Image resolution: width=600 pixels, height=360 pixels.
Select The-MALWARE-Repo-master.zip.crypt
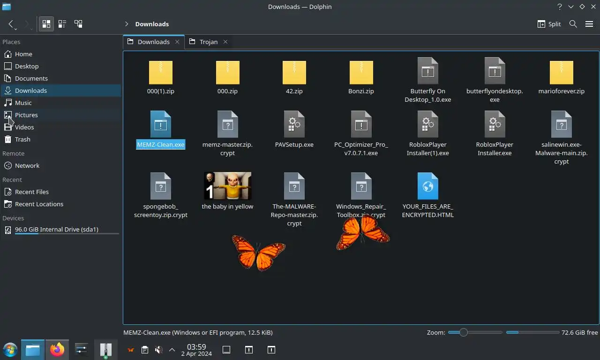tap(294, 200)
